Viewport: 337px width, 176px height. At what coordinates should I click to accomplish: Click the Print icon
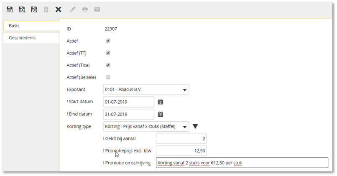pos(85,9)
